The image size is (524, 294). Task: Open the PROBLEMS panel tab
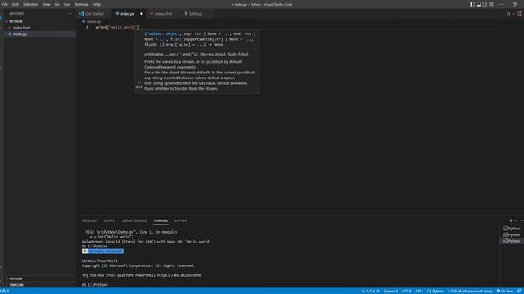[x=89, y=220]
